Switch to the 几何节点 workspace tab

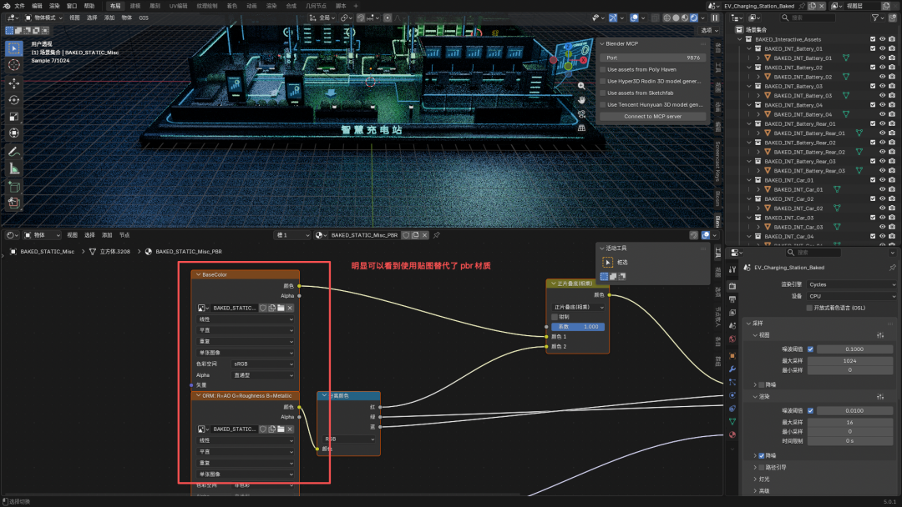point(316,6)
